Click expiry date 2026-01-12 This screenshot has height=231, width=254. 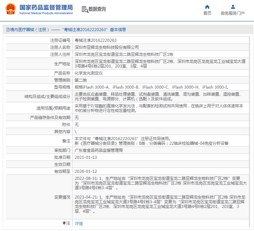[85, 171]
